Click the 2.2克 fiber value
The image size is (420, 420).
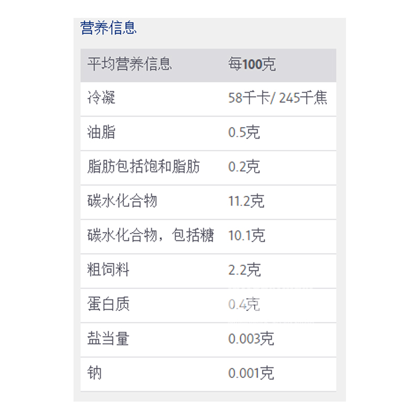tap(244, 270)
